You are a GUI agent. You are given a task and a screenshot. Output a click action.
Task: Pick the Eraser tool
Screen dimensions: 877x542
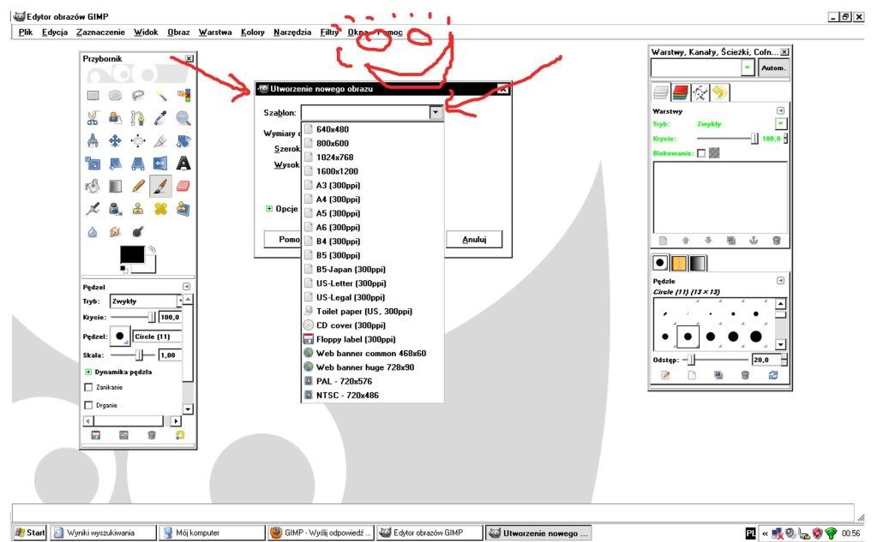click(183, 185)
